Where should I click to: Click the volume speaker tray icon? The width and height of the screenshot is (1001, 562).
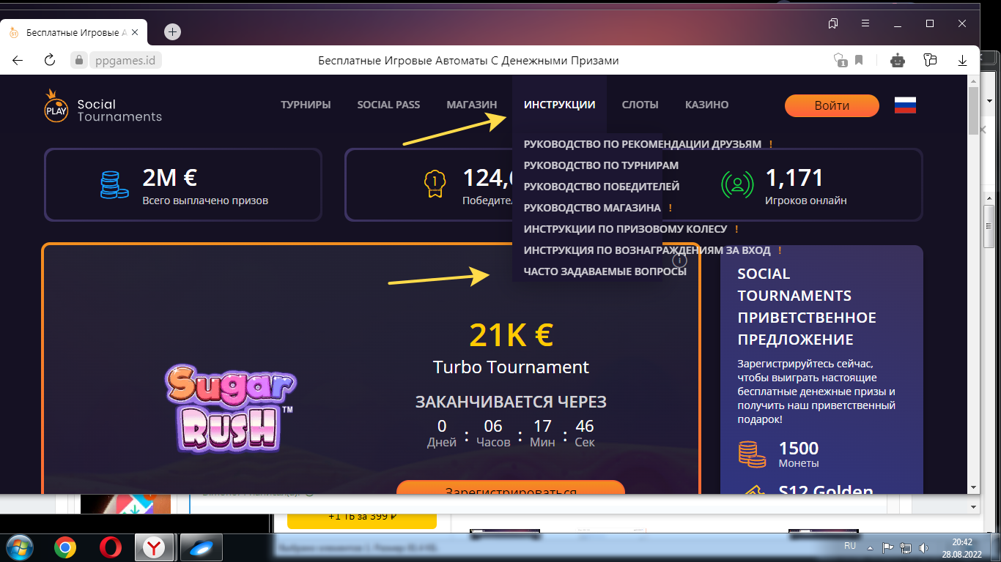[923, 547]
